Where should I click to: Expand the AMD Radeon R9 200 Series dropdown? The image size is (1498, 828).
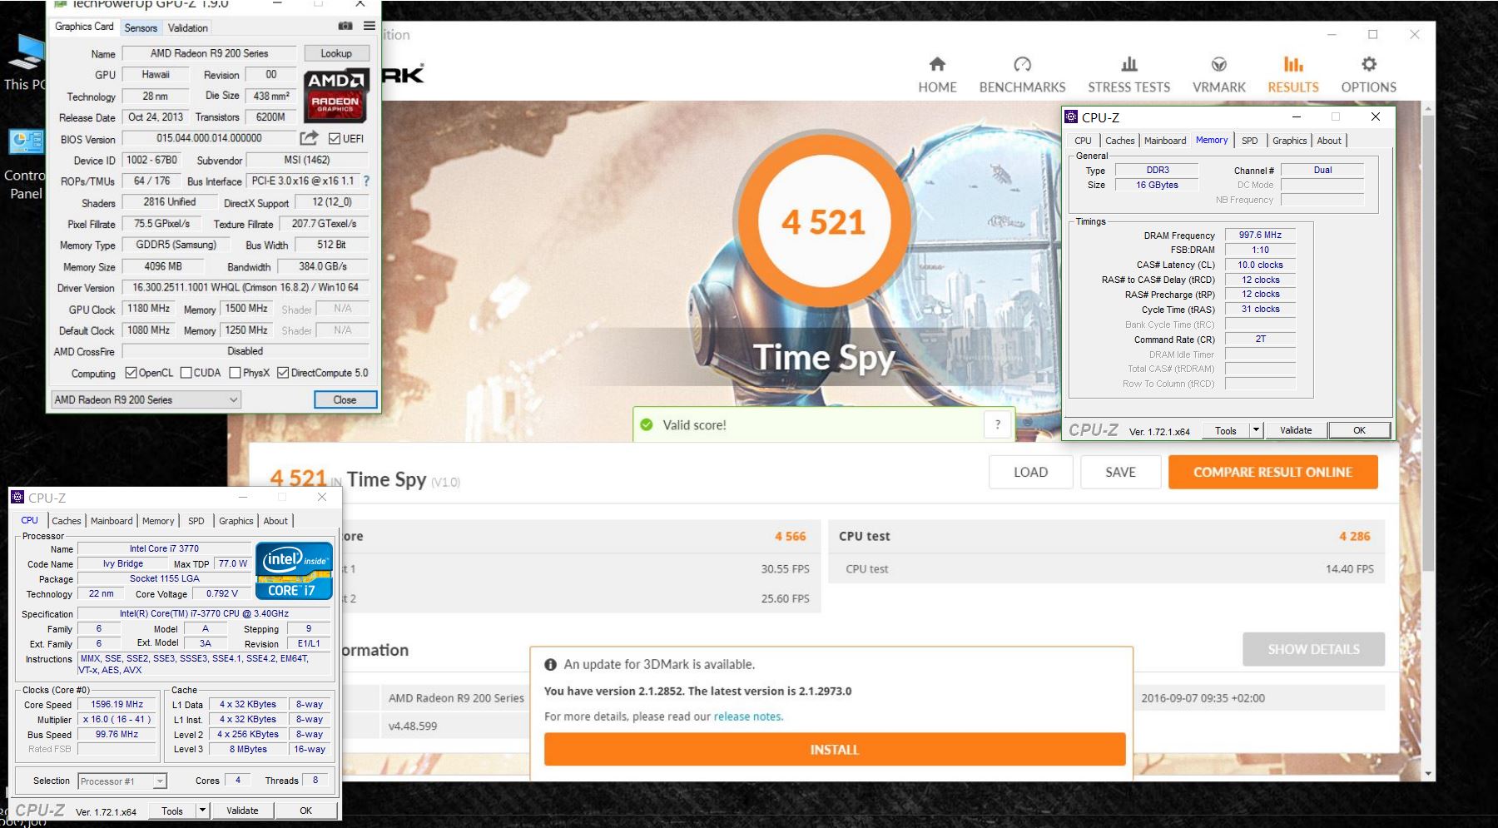click(x=146, y=399)
